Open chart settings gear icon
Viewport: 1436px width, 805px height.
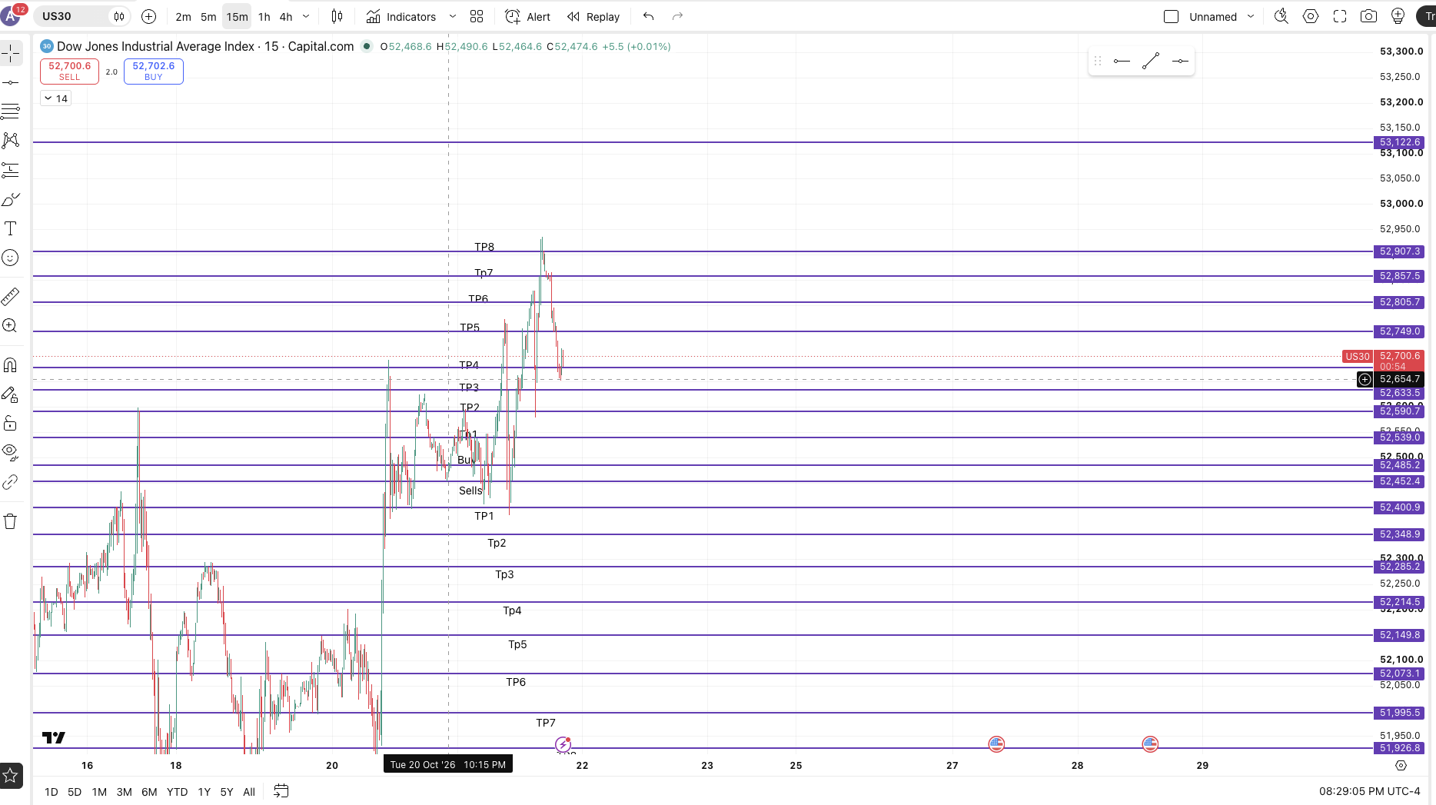point(1311,16)
